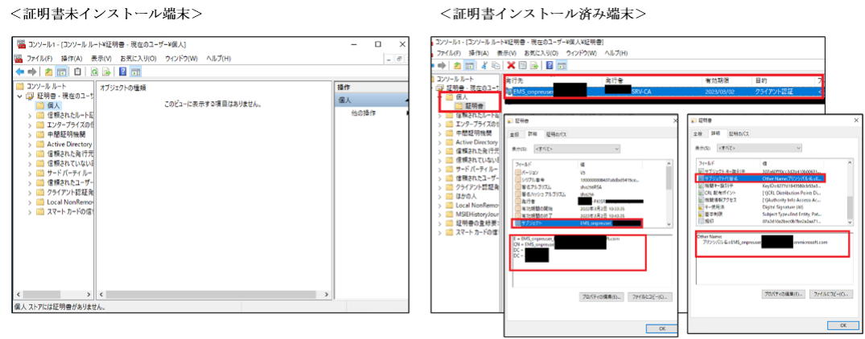Open 表示 dropdown in right certificate dialog
Screen dimensions: 865x339
pos(759,148)
